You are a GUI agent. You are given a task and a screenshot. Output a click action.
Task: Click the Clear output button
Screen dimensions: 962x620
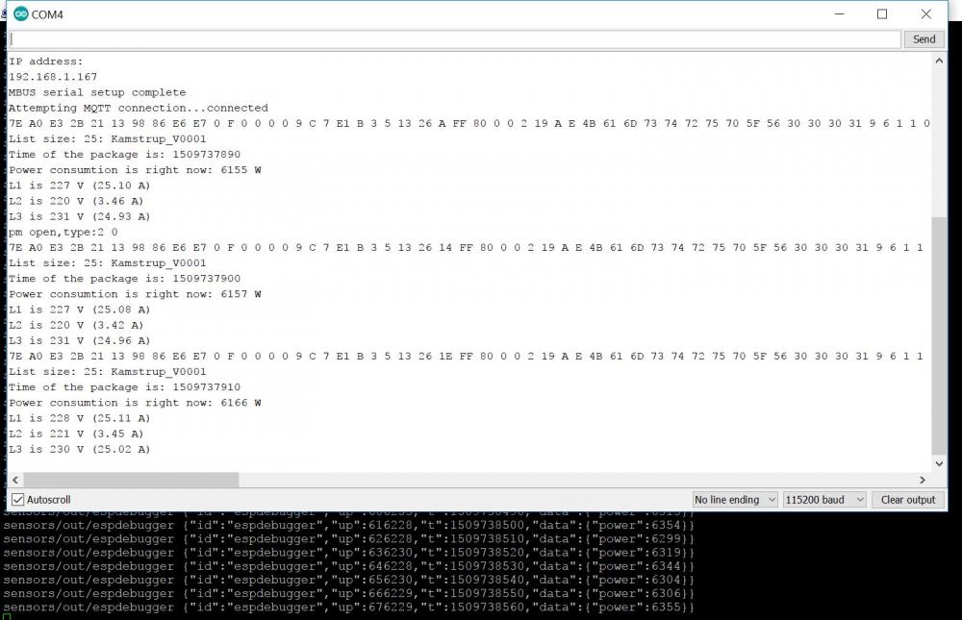[907, 500]
